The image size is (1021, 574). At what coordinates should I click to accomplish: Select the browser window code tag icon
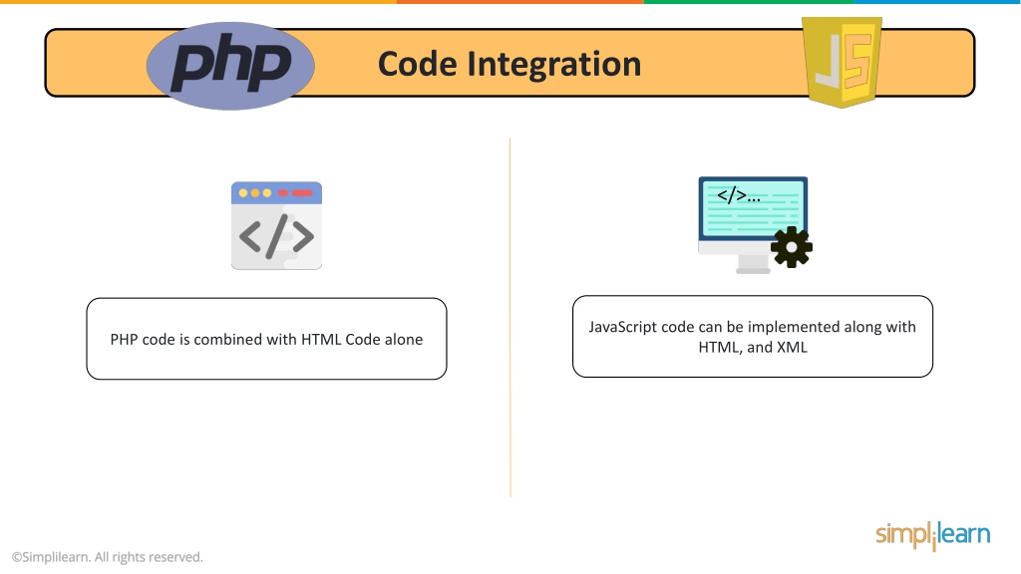[277, 225]
